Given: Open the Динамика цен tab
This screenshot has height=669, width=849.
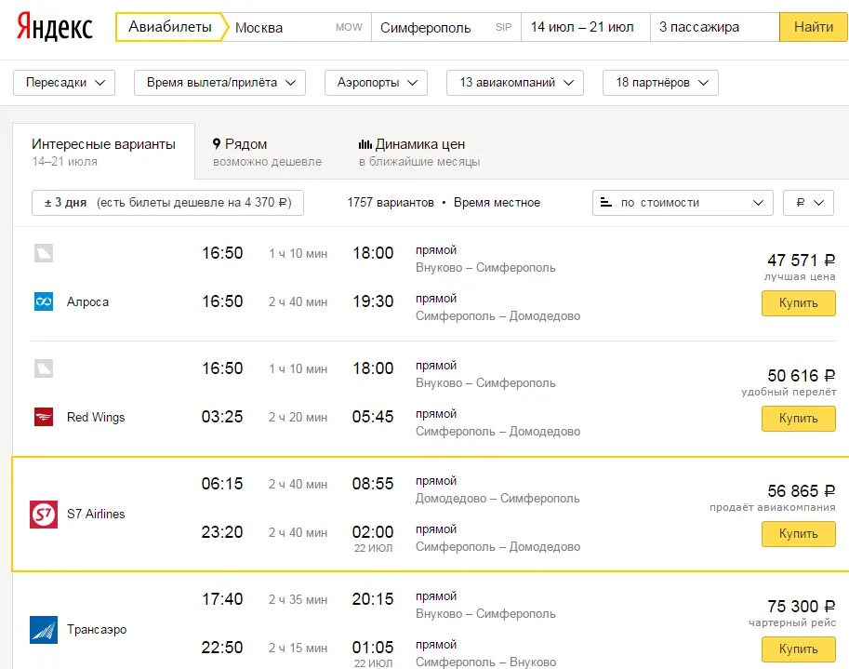Looking at the screenshot, I should coord(419,152).
